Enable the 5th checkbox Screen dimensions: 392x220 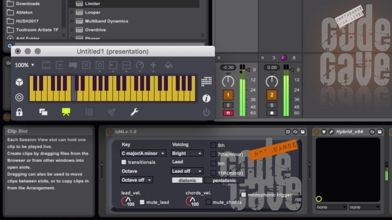coord(213,145)
